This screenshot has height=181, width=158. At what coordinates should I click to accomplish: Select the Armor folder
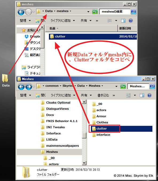click(99, 116)
